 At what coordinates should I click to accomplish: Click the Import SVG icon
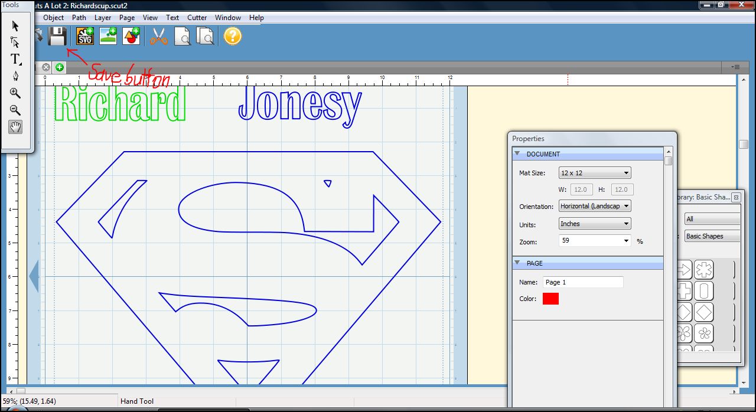pyautogui.click(x=86, y=36)
